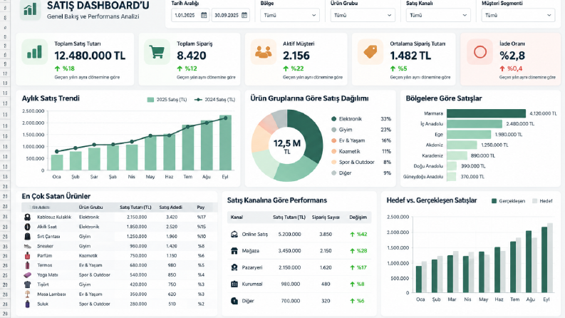
Task: Click the Toplam Sipariş shopping cart icon
Action: (x=157, y=52)
